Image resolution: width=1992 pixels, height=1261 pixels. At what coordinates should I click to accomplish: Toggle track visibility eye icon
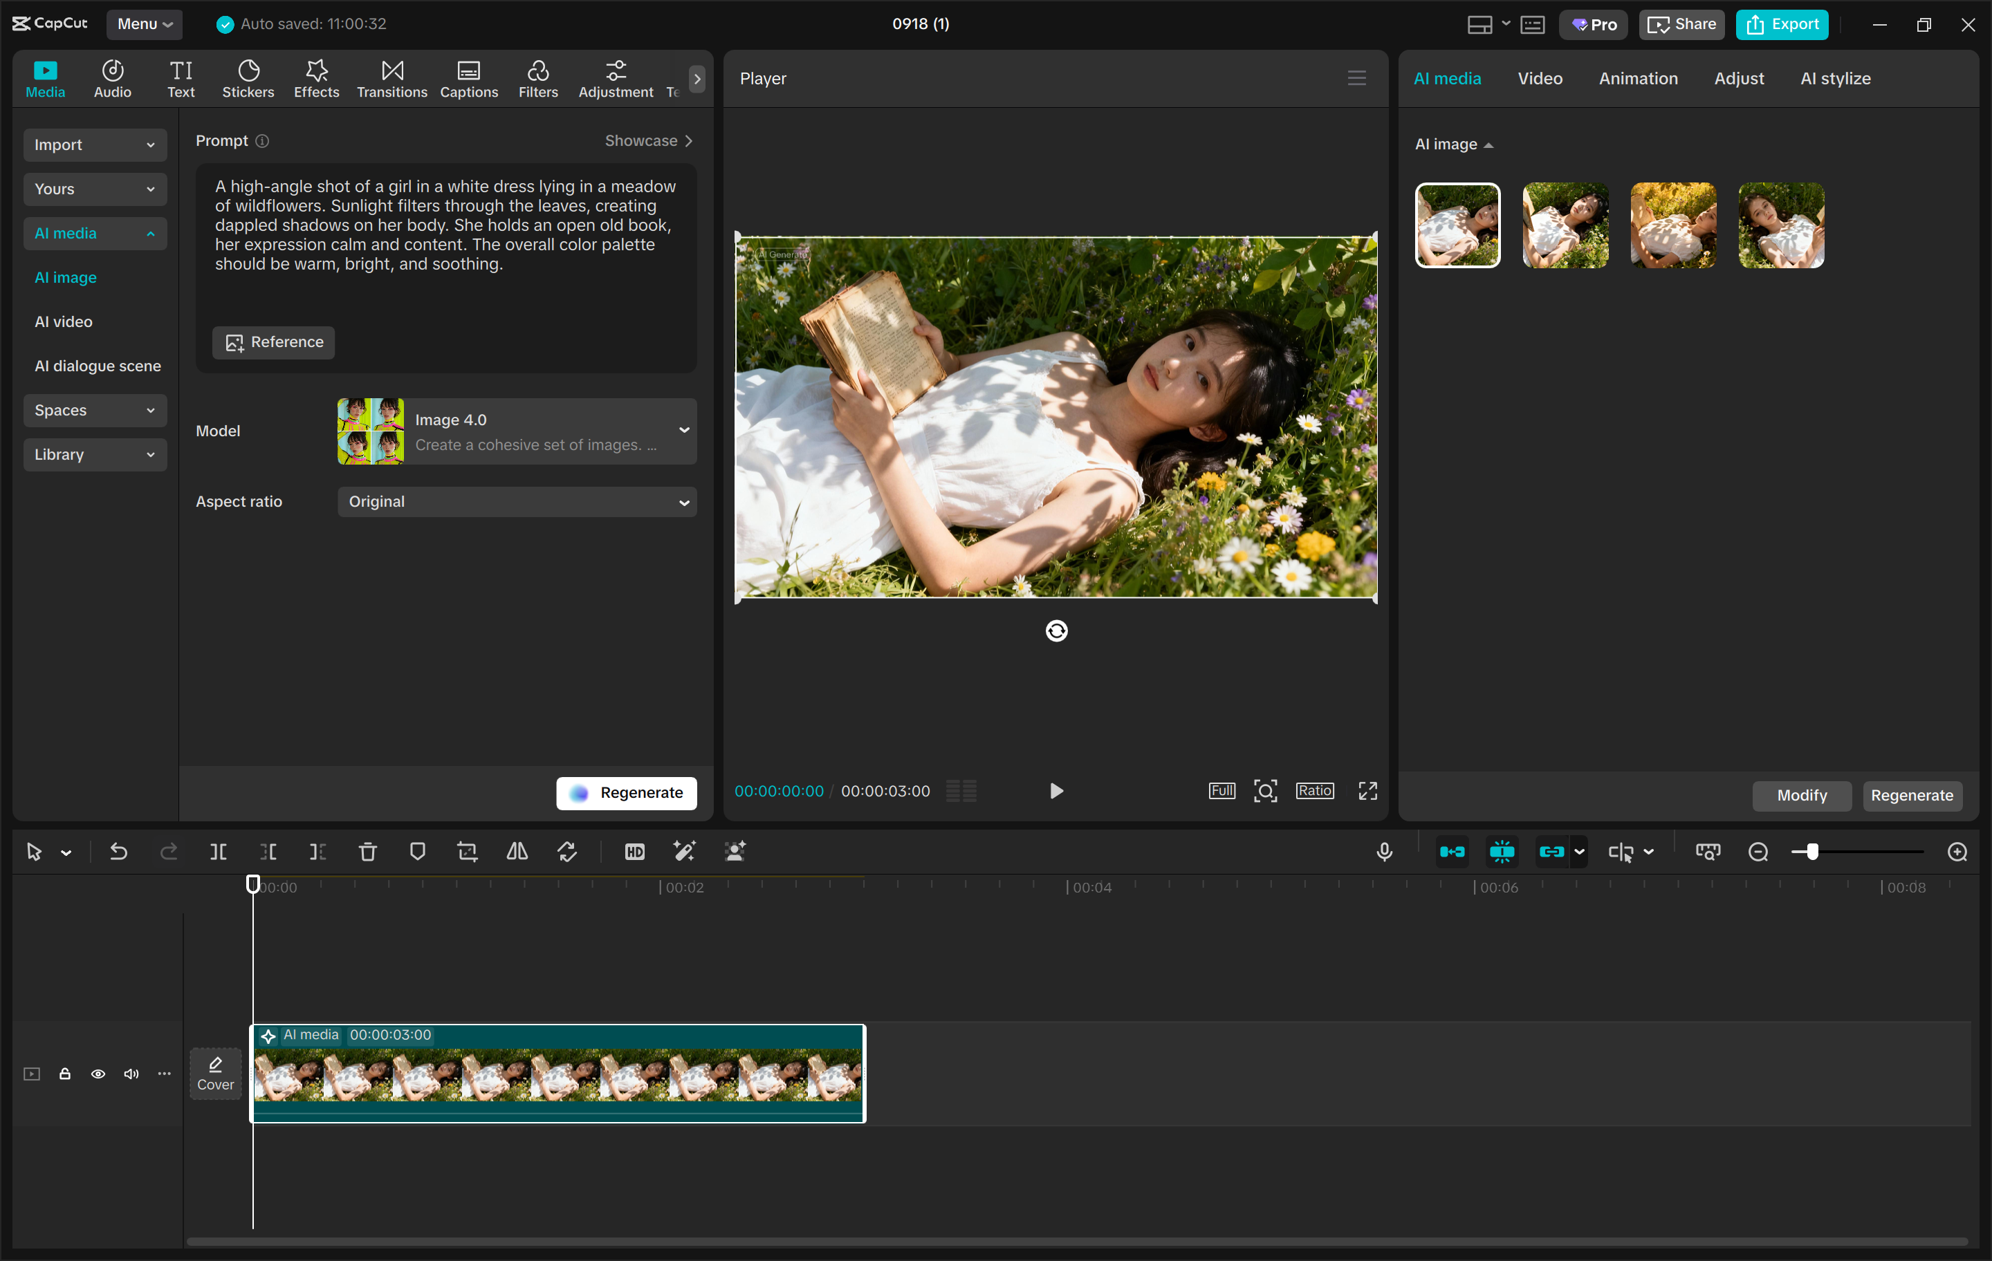[98, 1074]
